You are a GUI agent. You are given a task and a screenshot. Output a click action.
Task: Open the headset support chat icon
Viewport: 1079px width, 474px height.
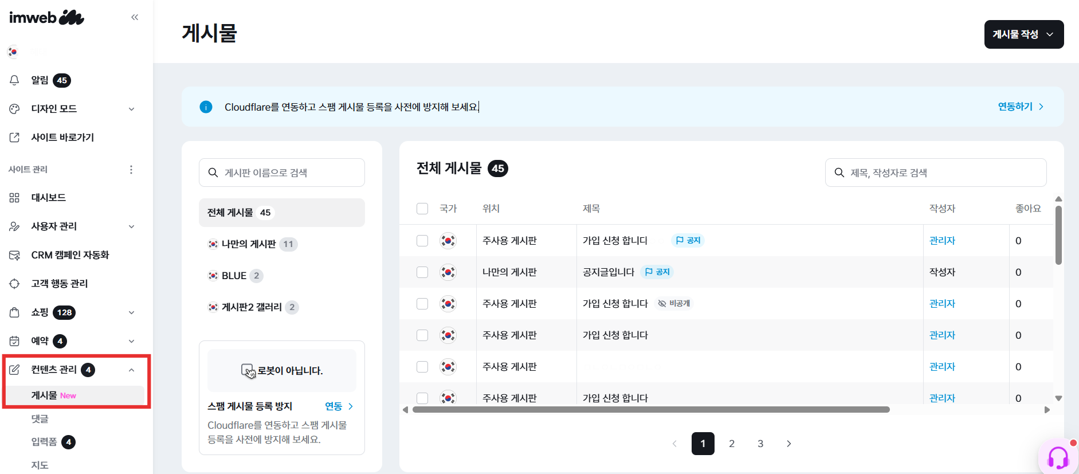pyautogui.click(x=1058, y=457)
